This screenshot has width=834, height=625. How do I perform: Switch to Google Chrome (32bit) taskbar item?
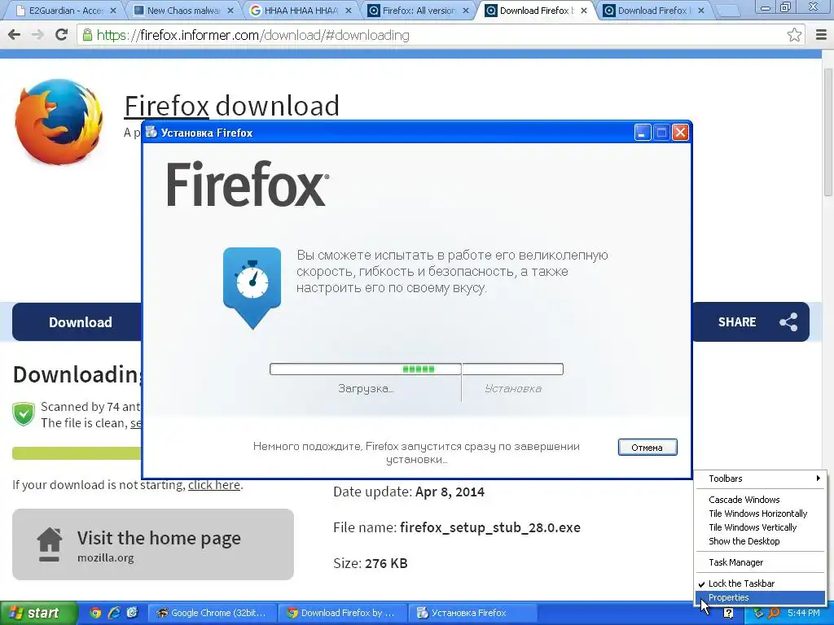click(x=213, y=613)
